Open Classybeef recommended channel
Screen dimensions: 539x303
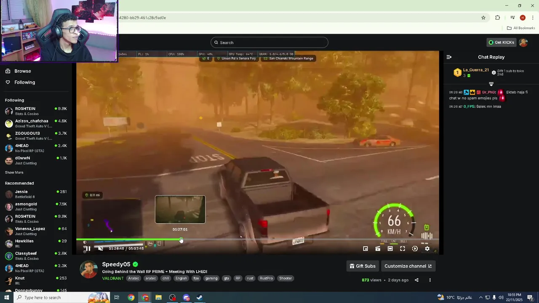pyautogui.click(x=36, y=256)
